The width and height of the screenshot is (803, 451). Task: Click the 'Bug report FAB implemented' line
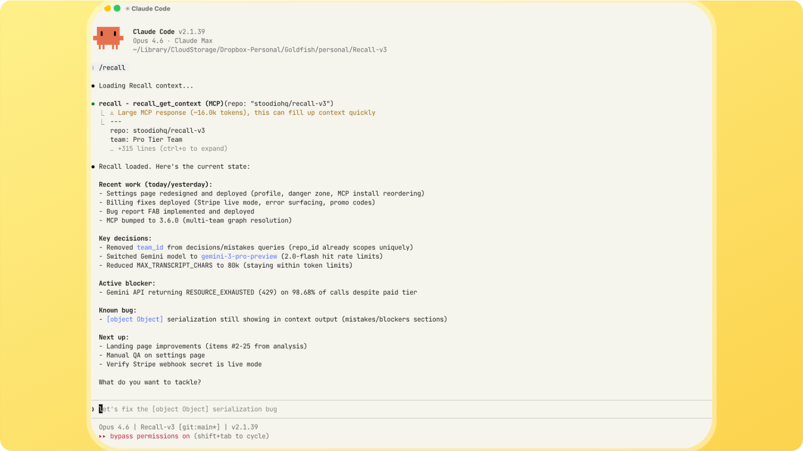[177, 211]
